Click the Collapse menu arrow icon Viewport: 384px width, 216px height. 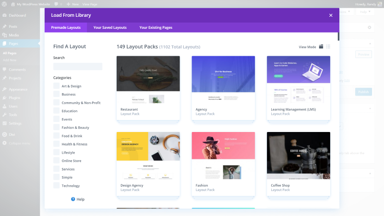(x=5, y=143)
